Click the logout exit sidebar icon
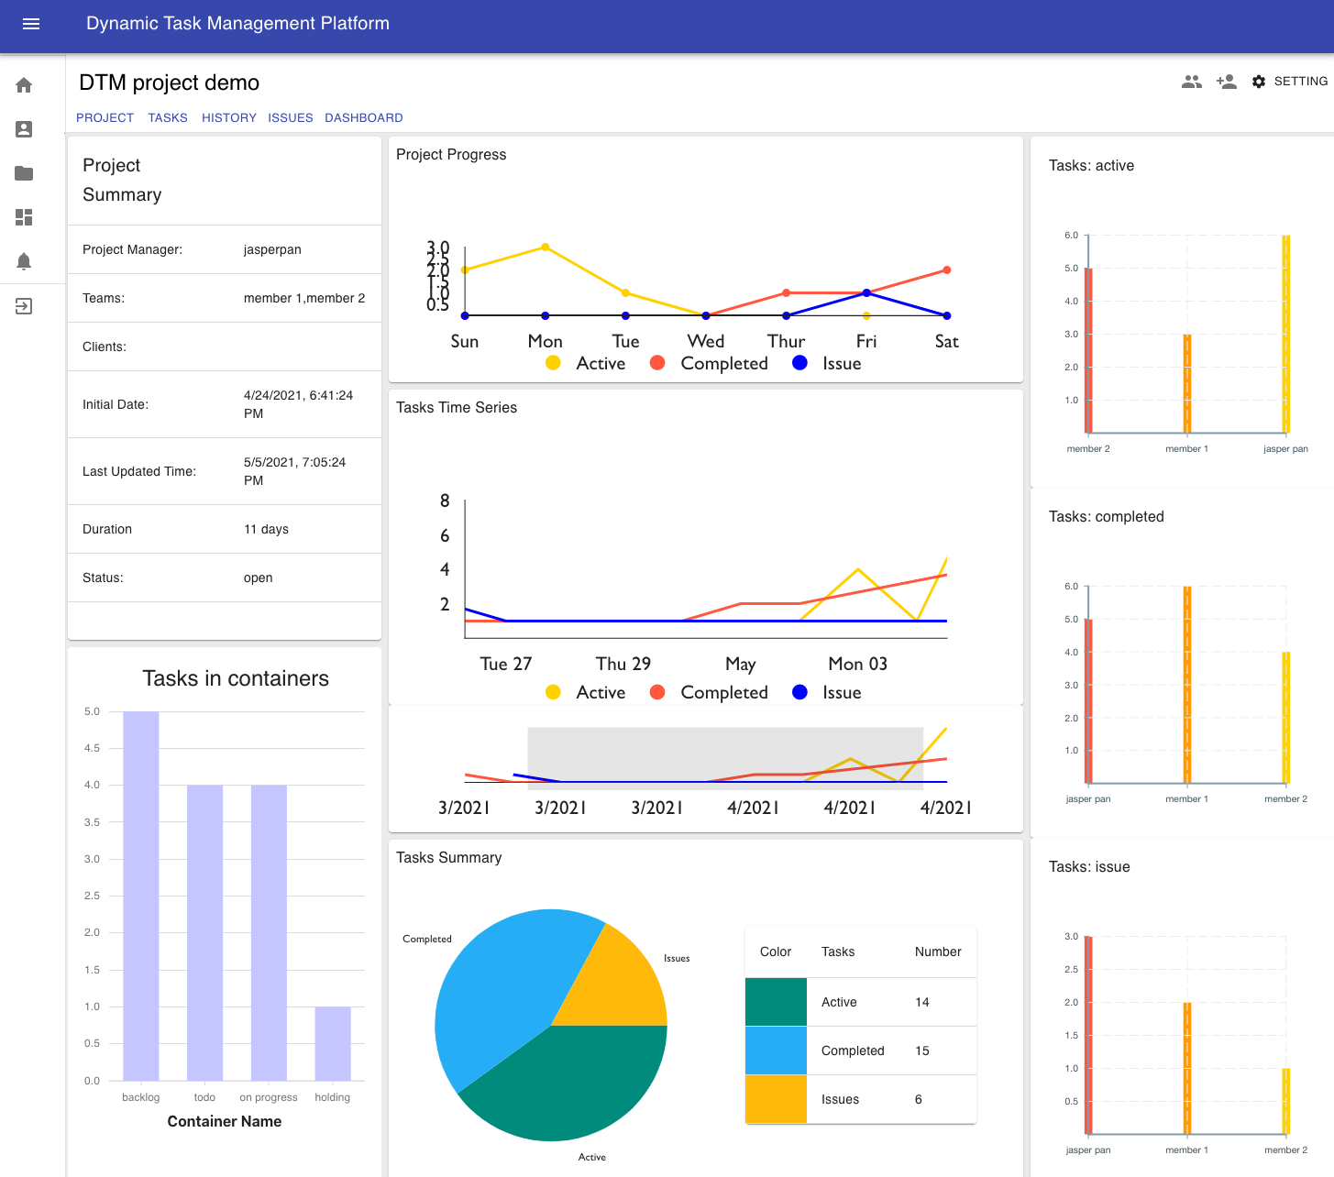 click(24, 306)
